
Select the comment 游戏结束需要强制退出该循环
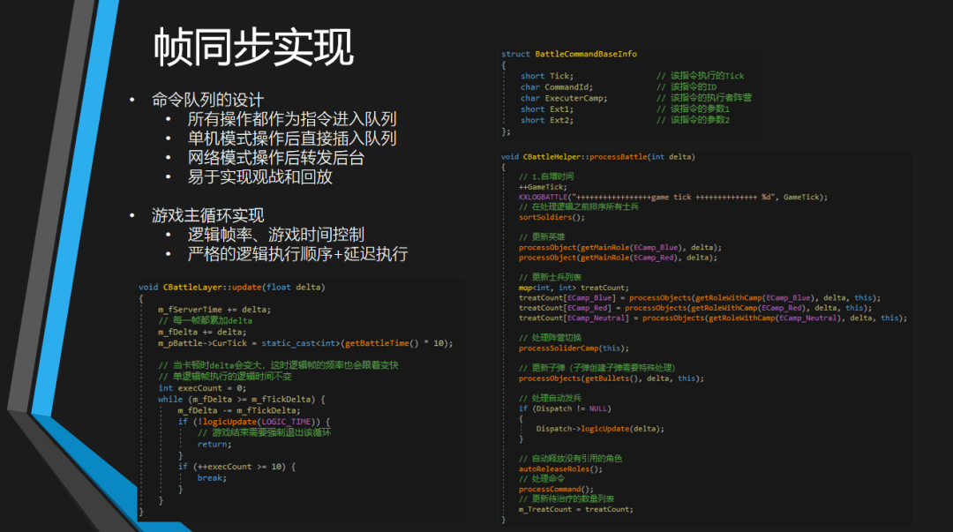pyautogui.click(x=265, y=433)
